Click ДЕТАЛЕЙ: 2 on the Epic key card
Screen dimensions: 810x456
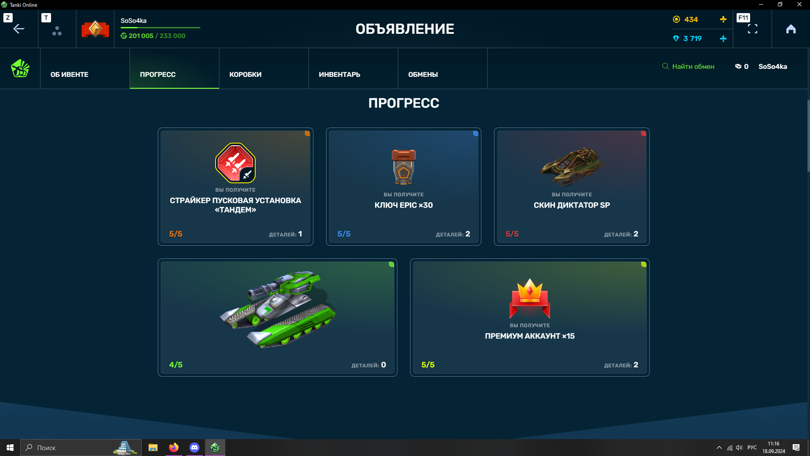pyautogui.click(x=453, y=234)
